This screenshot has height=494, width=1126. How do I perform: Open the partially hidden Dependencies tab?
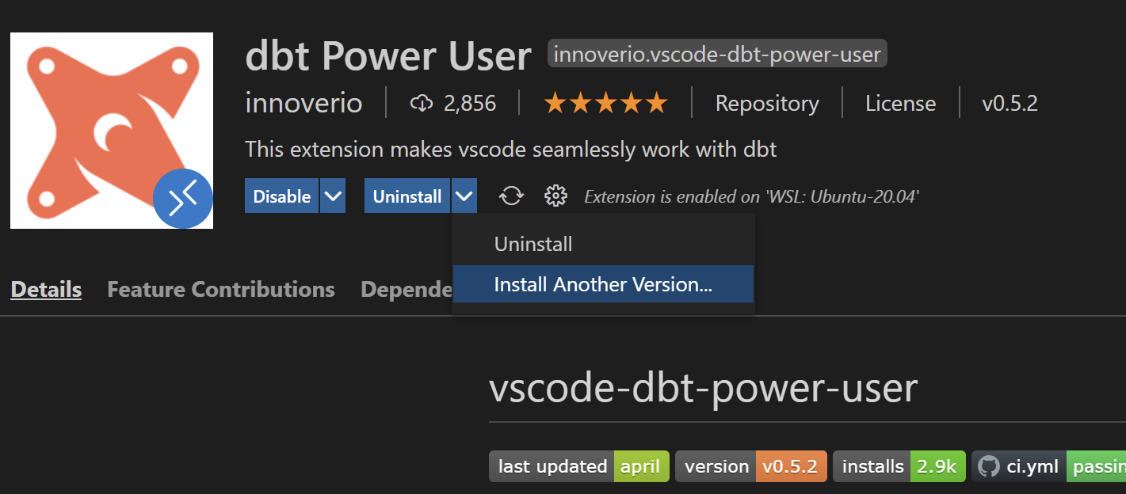pyautogui.click(x=406, y=289)
